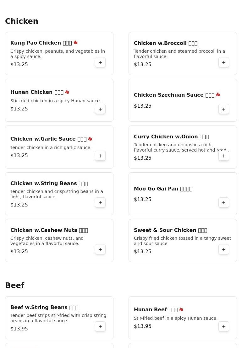Tap plus for Curry Chicken w.Onion
Screen dimensions: 242x348
pos(224,156)
